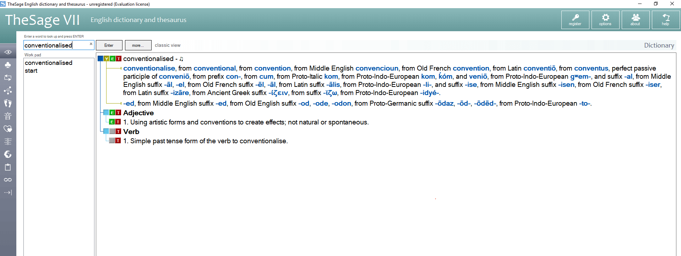Open the '-idyé-' suffix link
Viewport: 681px width, 256px height.
(x=430, y=93)
